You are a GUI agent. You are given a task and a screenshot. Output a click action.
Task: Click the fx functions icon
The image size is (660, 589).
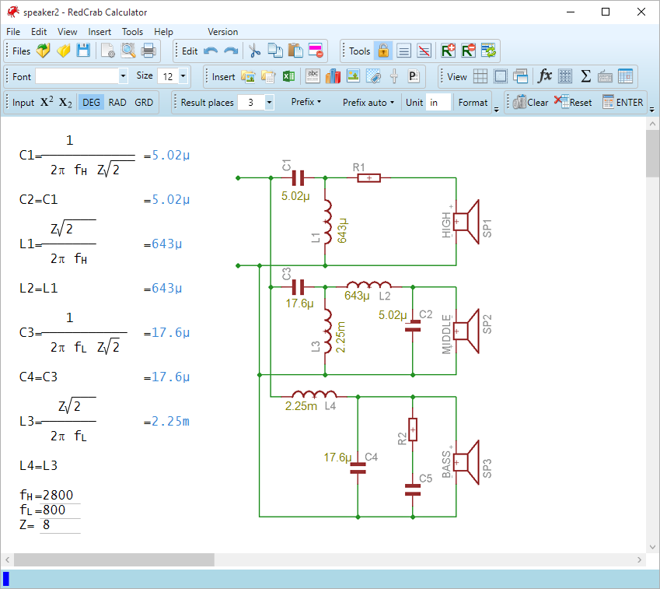(545, 76)
